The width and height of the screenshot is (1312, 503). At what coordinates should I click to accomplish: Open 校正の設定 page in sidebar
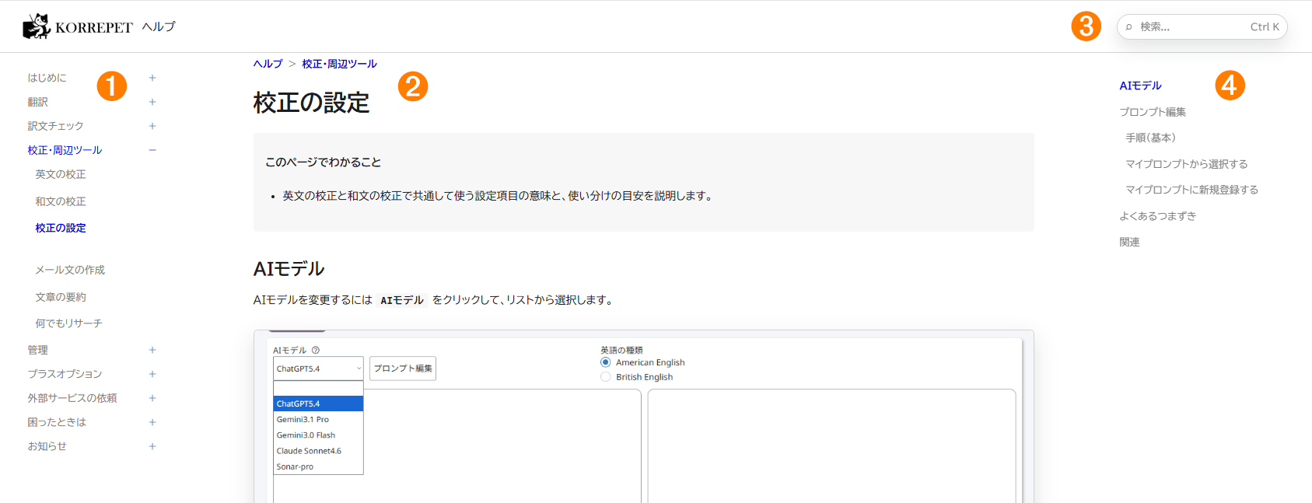[x=61, y=228]
